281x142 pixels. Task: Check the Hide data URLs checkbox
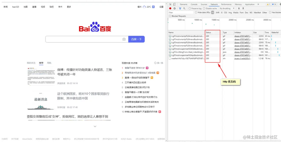(196, 12)
